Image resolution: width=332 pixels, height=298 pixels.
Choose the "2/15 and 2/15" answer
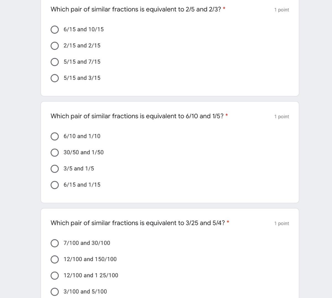(x=55, y=46)
